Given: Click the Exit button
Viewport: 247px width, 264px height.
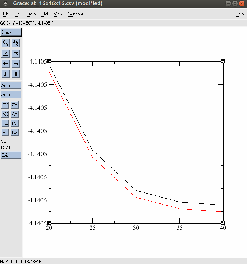Looking at the screenshot, I should click(11, 155).
